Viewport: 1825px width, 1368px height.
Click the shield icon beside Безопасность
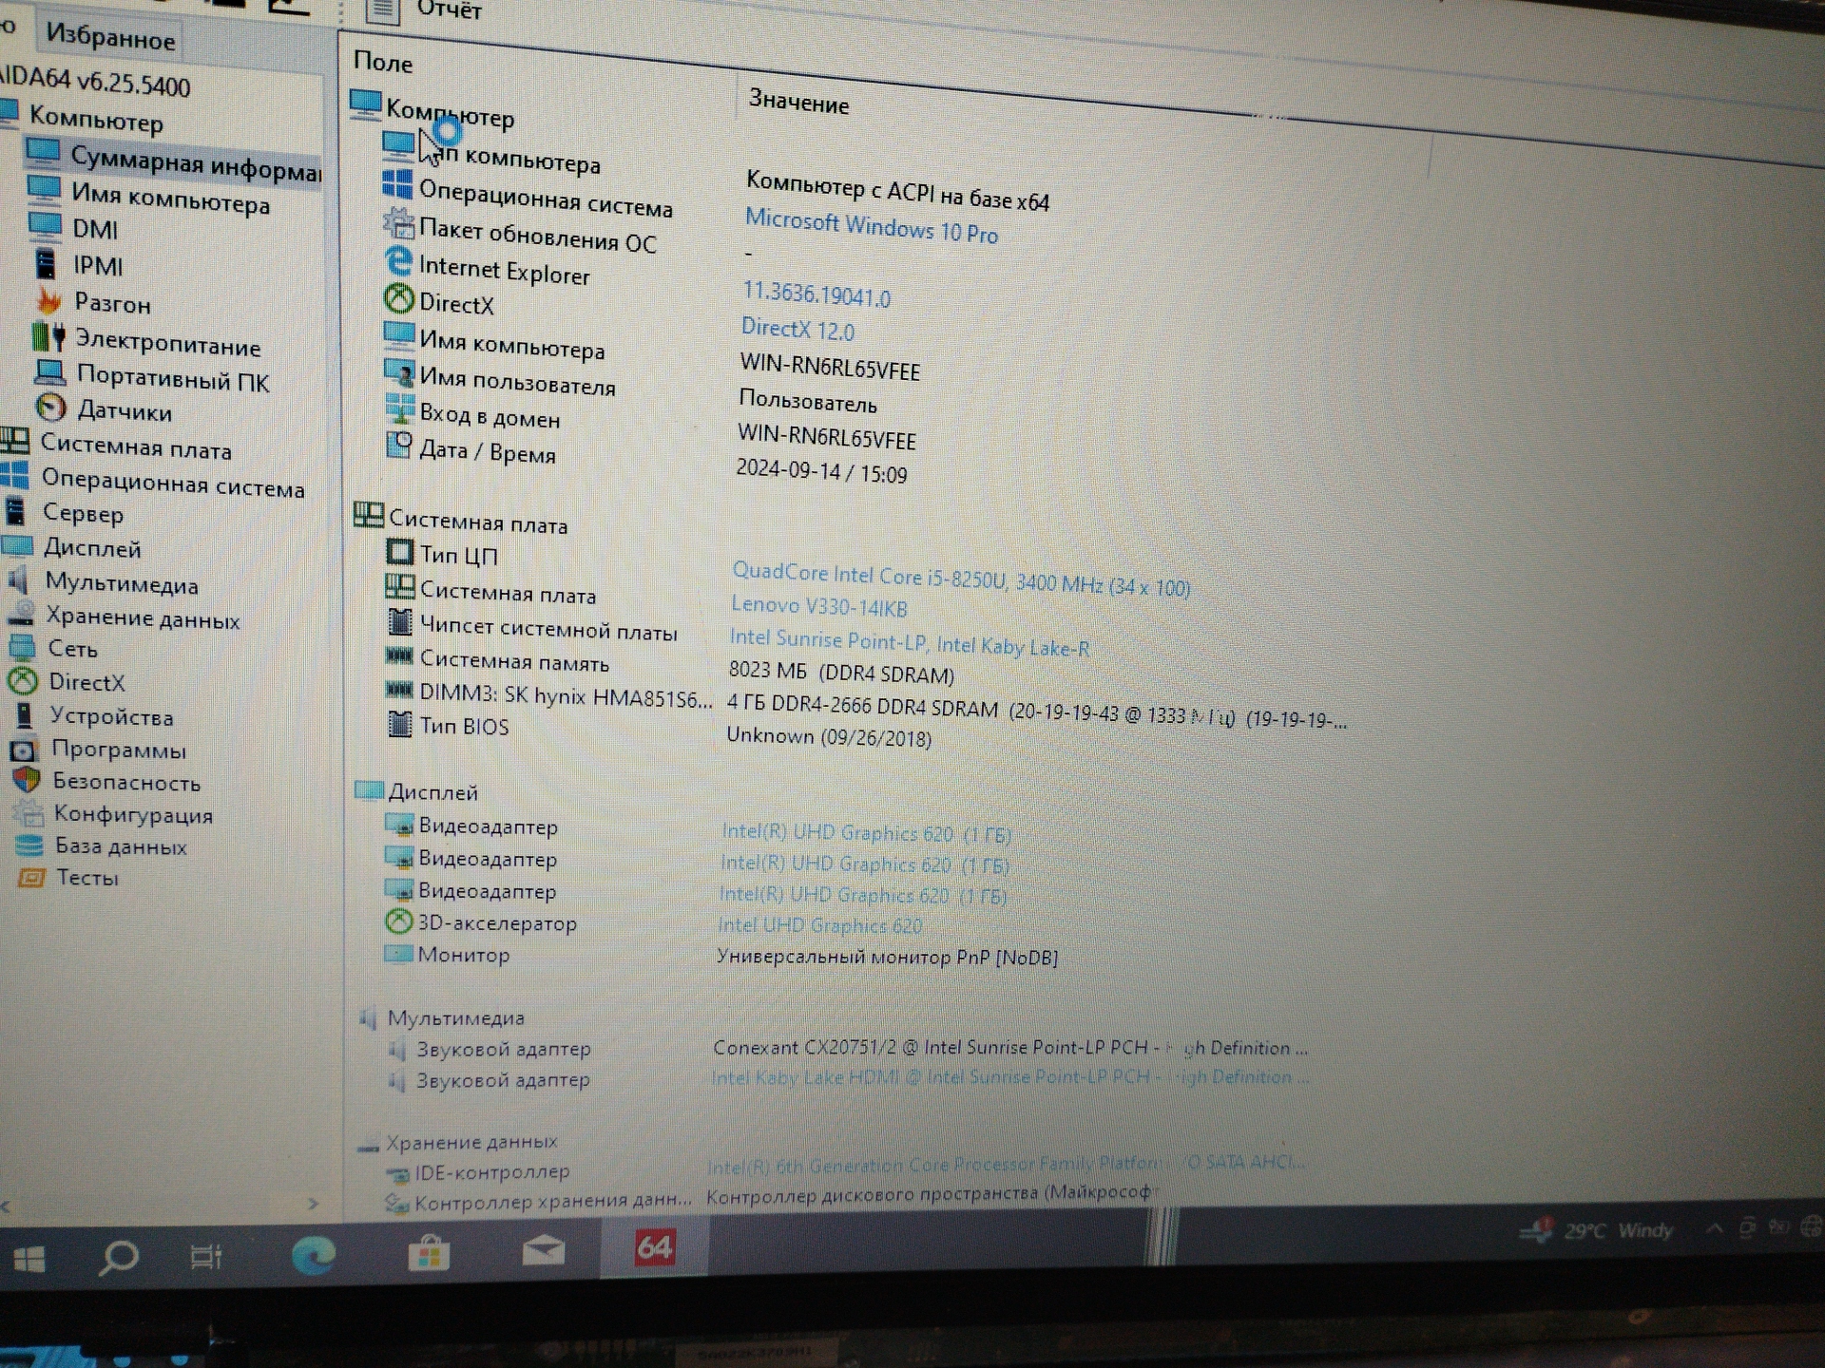[x=27, y=780]
